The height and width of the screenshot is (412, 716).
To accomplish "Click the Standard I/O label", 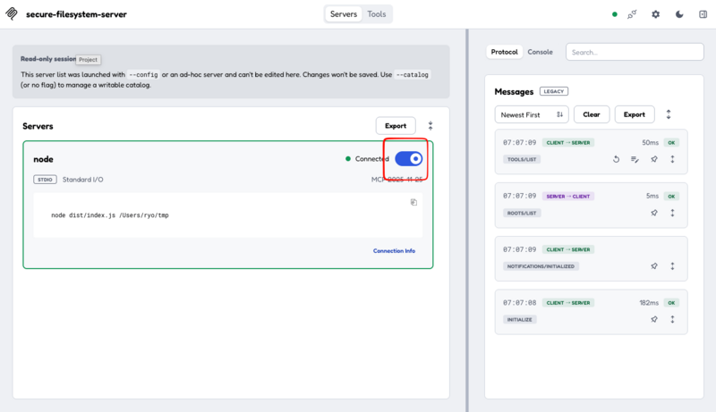I will pyautogui.click(x=82, y=180).
